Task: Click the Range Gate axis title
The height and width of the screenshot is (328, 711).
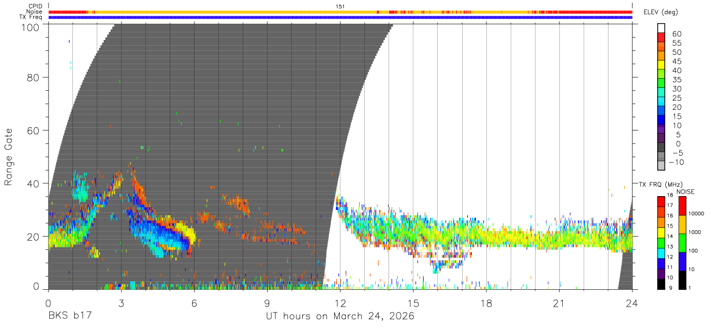Action: pyautogui.click(x=9, y=157)
